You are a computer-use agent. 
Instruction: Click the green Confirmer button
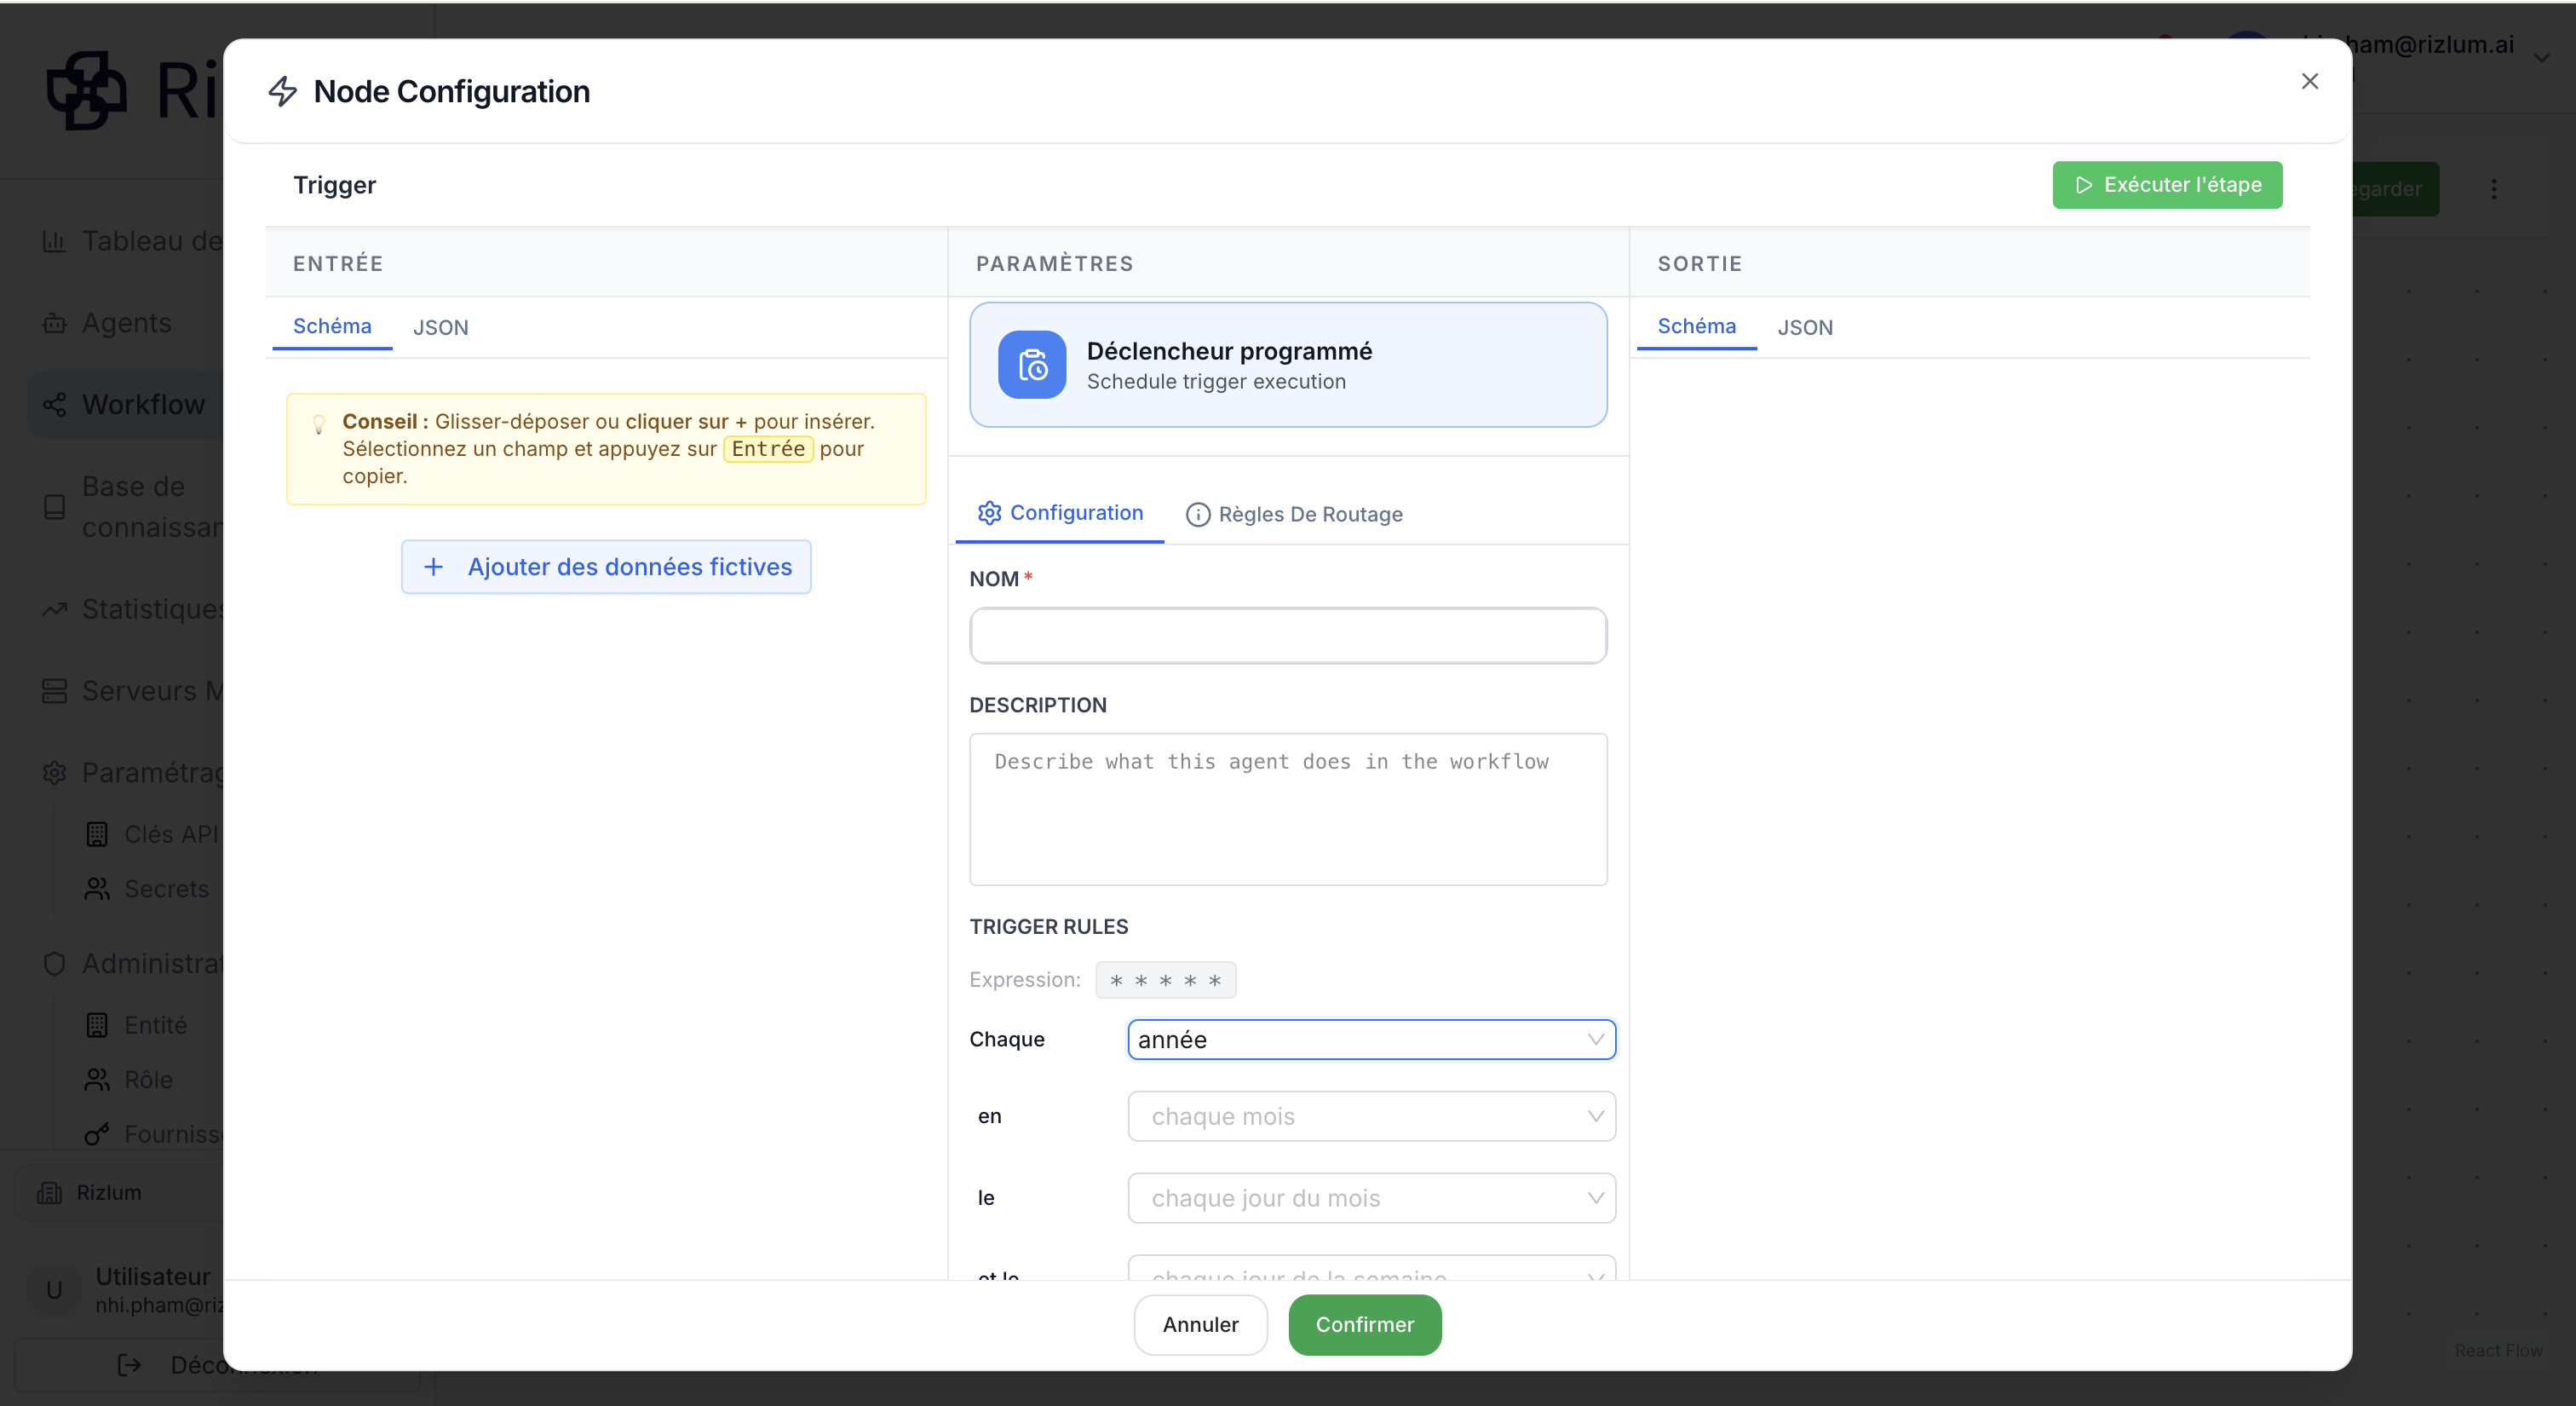1365,1325
